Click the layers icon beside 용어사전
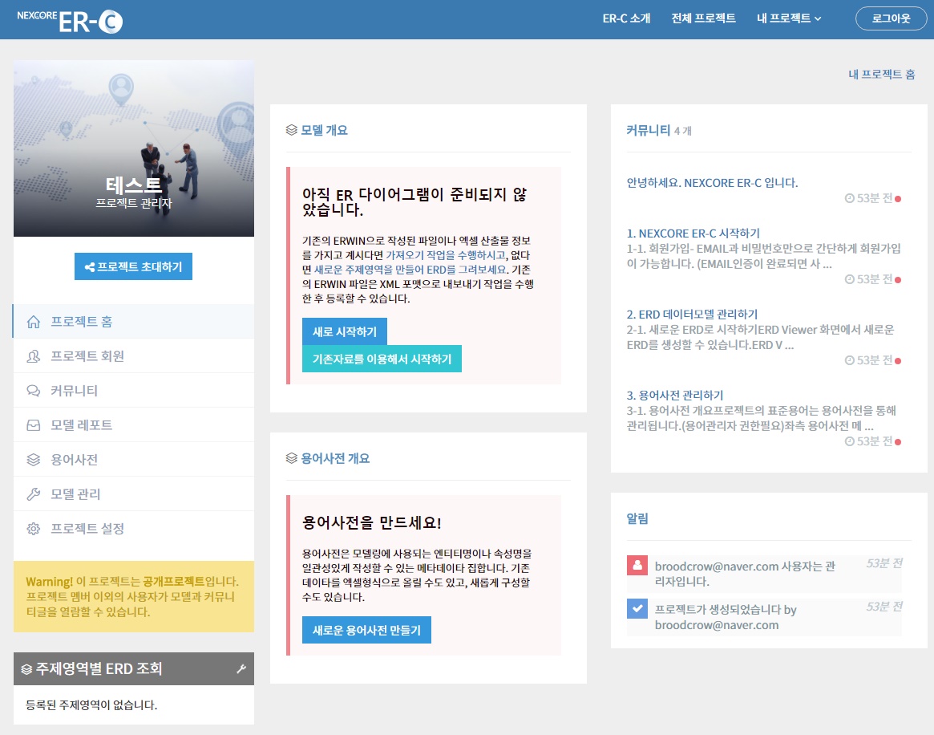934x735 pixels. pos(34,461)
